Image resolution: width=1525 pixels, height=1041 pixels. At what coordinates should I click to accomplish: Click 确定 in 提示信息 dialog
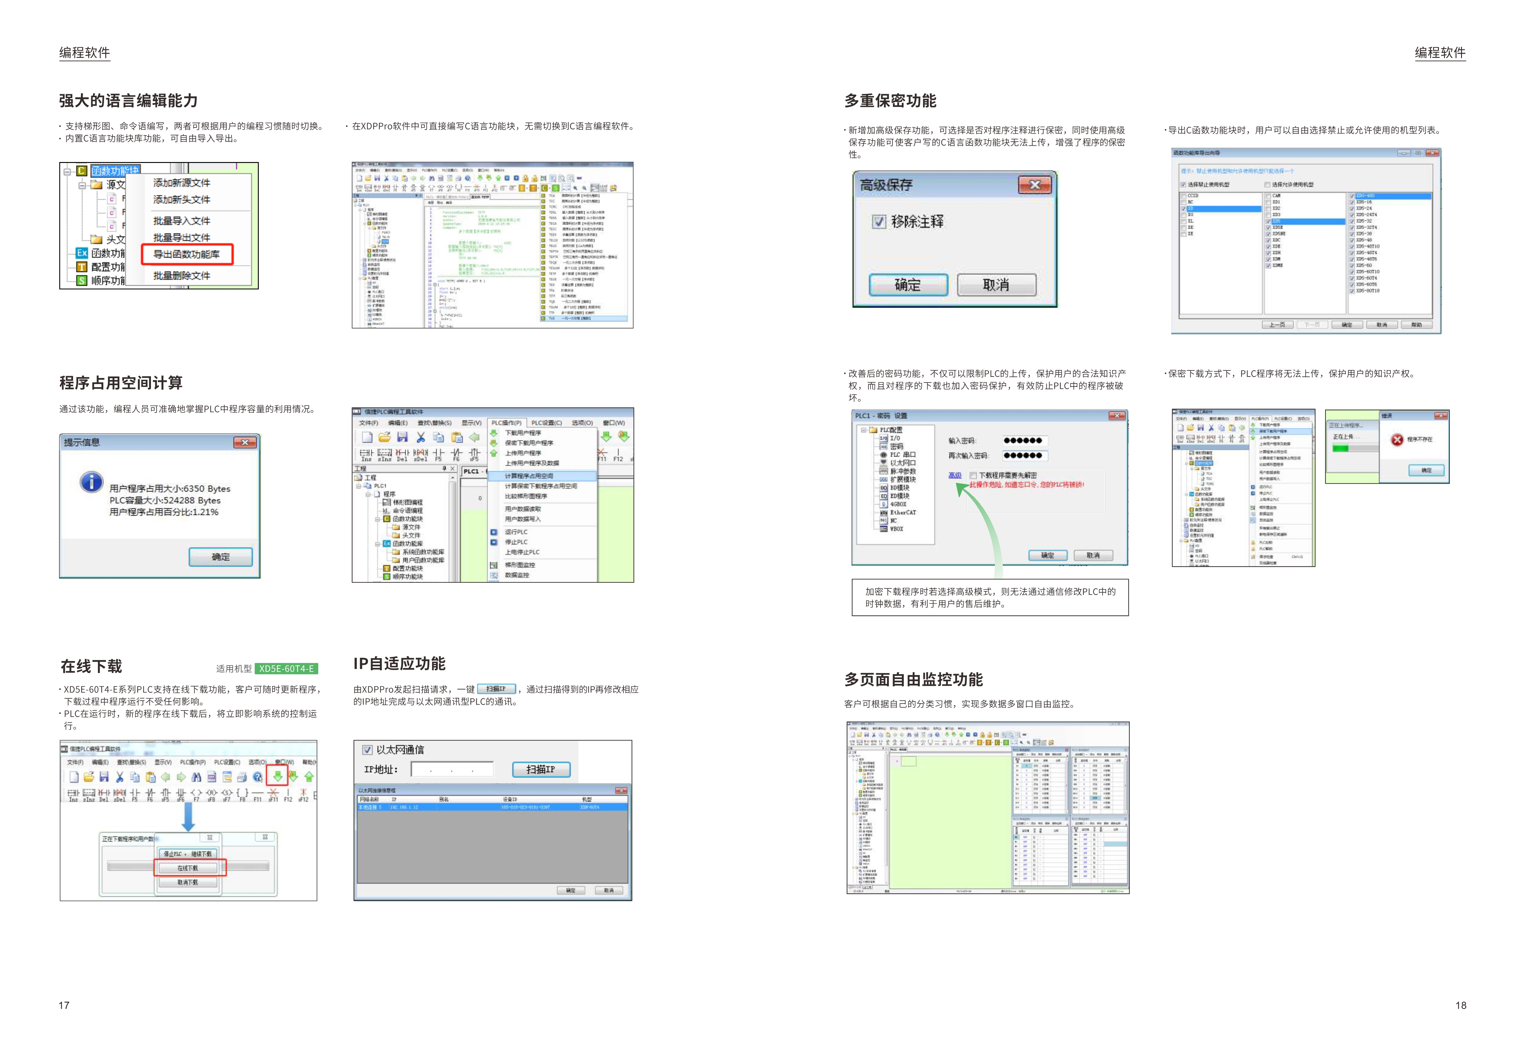click(220, 557)
